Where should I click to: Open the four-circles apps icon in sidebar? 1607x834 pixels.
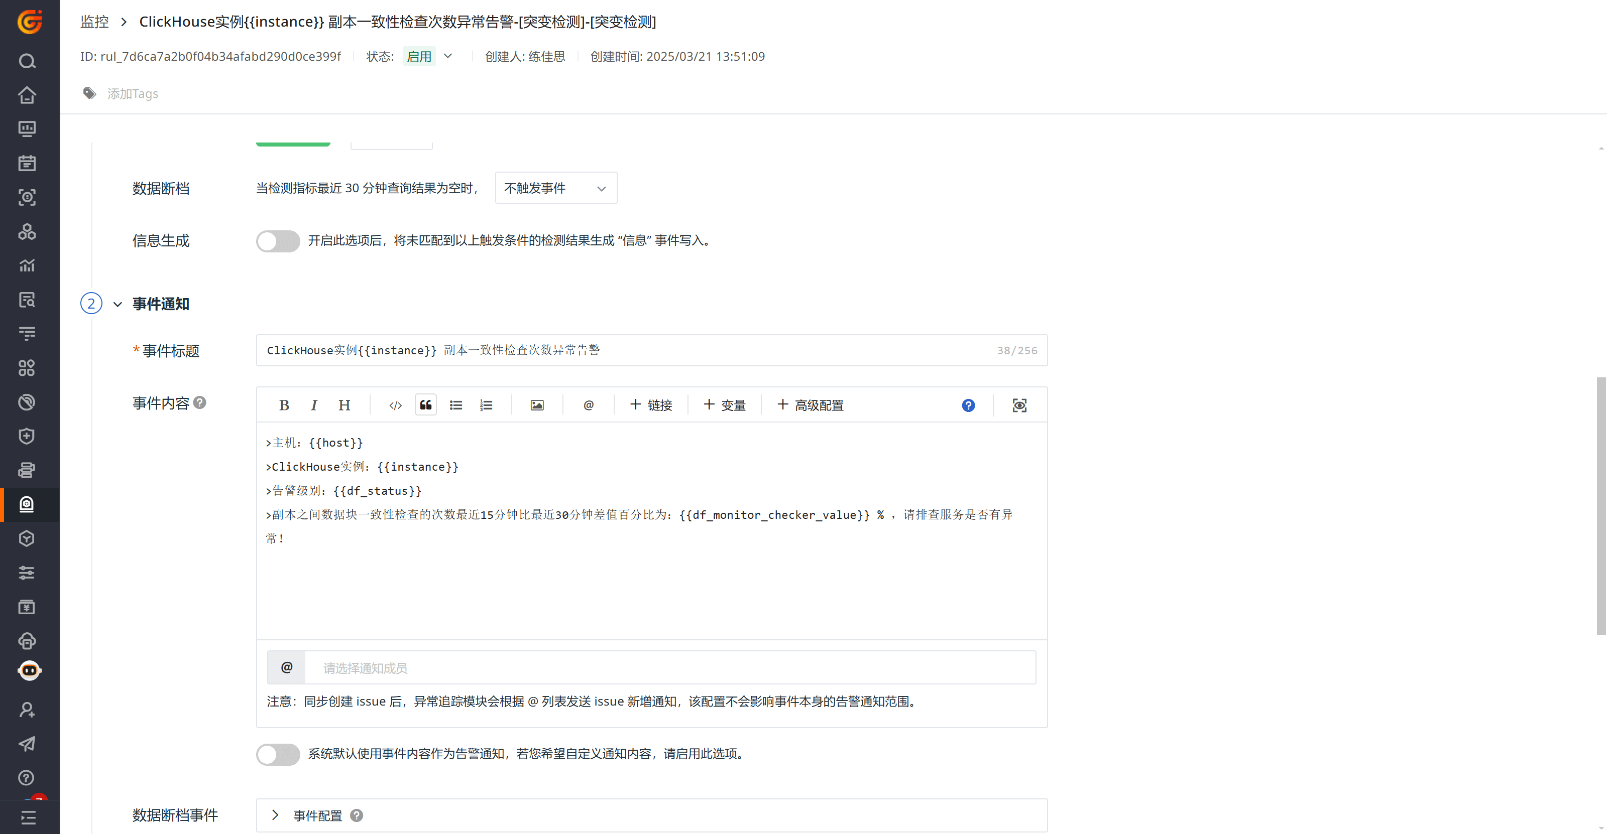[x=27, y=368]
